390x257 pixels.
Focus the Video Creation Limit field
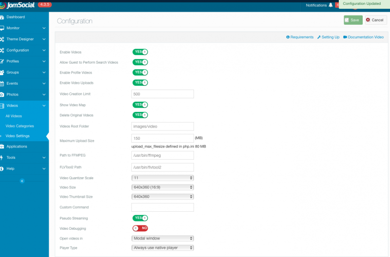coord(162,94)
